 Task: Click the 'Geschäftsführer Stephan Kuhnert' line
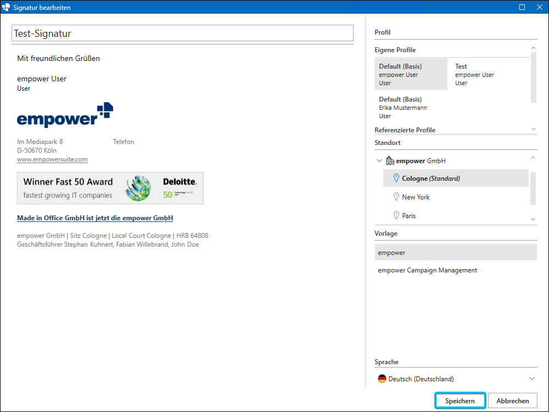click(108, 244)
